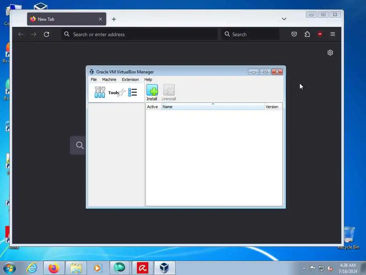Switch to Firefox in the taskbar
The width and height of the screenshot is (366, 275).
point(54,268)
